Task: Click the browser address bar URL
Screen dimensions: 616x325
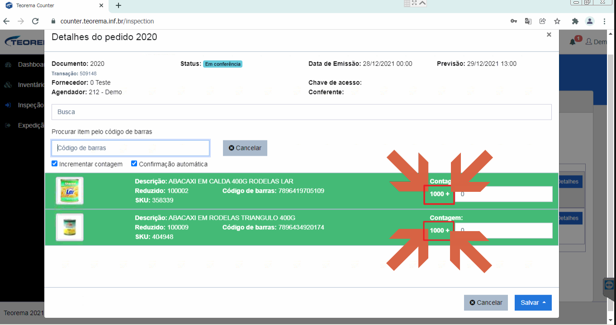Action: [107, 21]
